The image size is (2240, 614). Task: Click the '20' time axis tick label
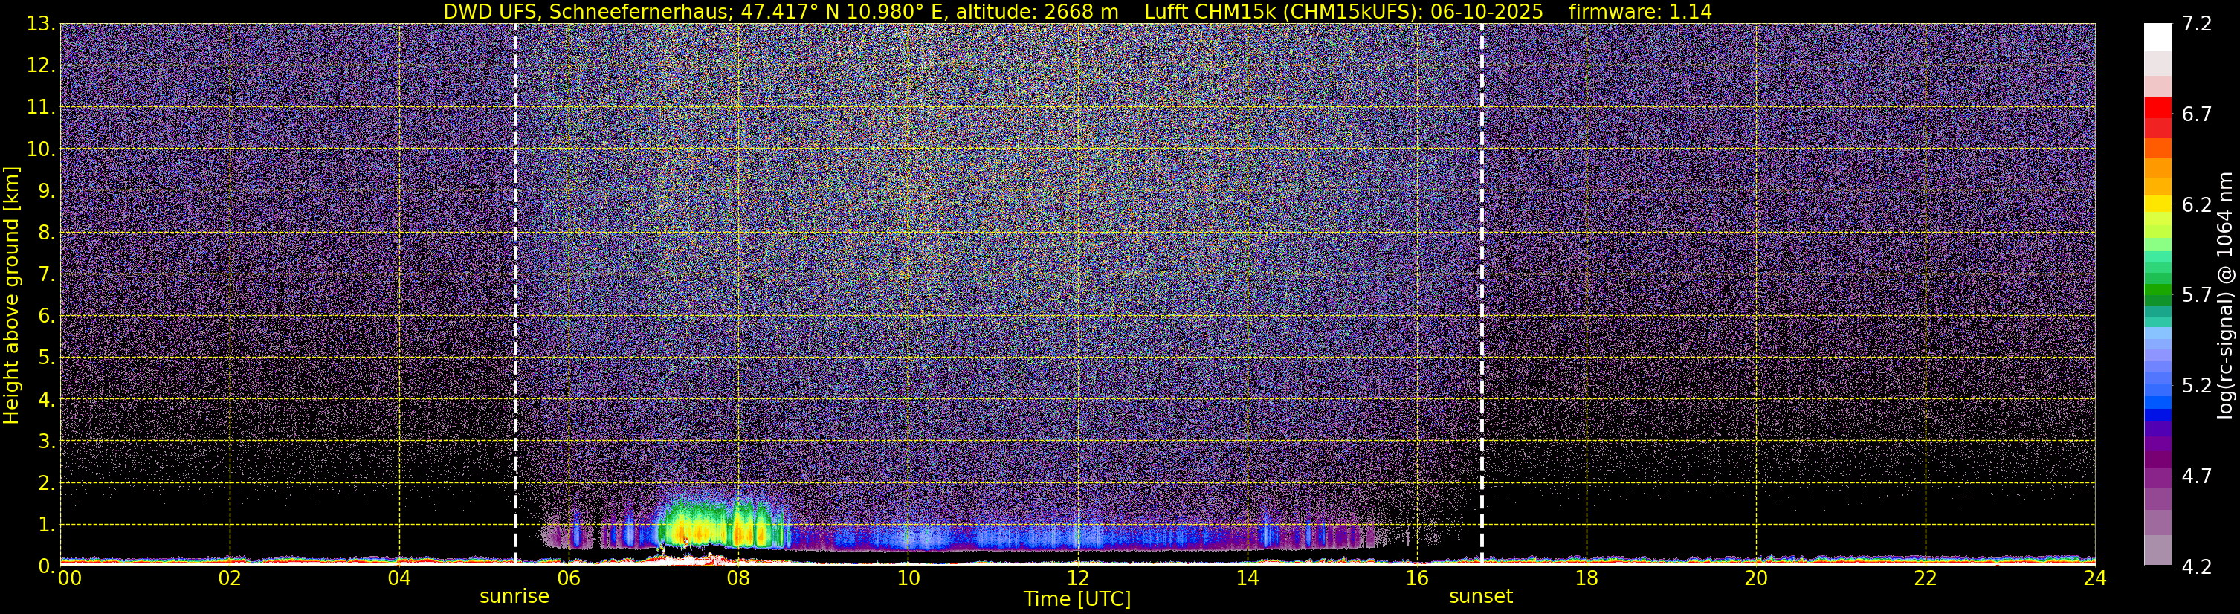tap(1756, 578)
